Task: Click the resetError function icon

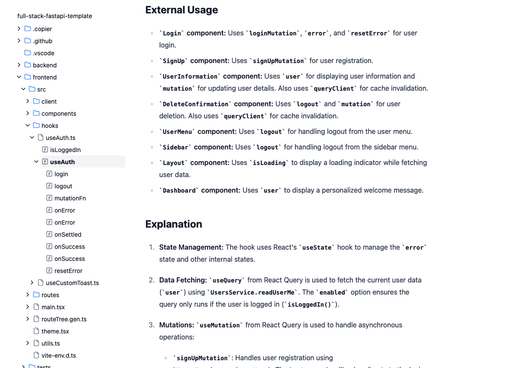Action: pos(49,271)
